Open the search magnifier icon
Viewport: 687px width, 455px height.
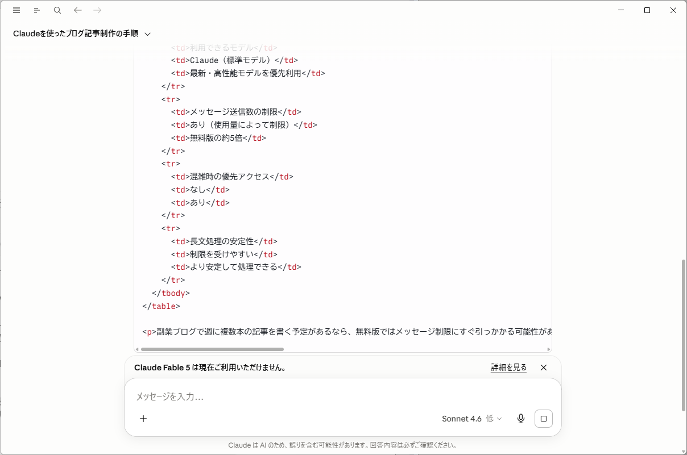57,10
